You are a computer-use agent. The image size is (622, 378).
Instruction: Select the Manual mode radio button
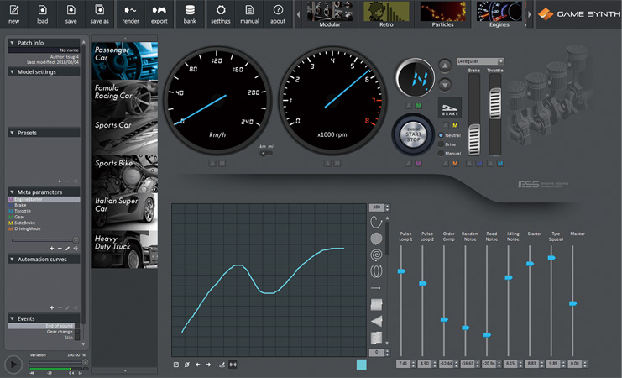[x=441, y=153]
